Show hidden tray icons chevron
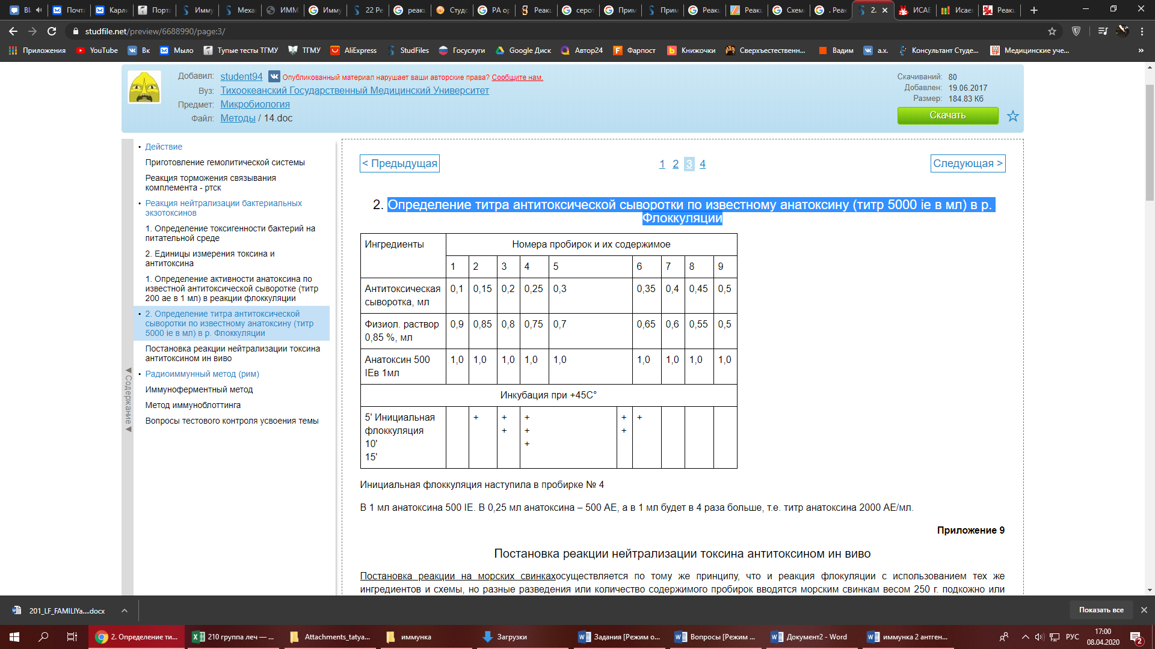Viewport: 1155px width, 649px height. [1025, 637]
